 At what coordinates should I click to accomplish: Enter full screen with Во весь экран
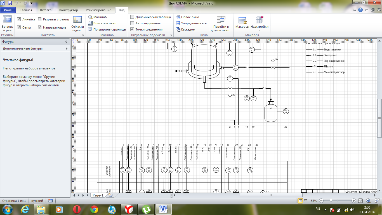(7, 24)
